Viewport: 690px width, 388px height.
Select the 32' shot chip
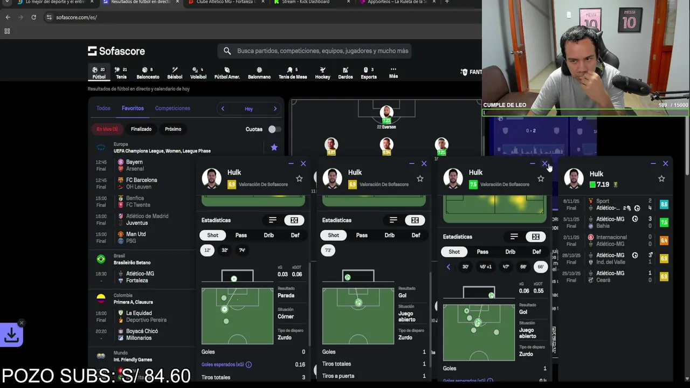tap(225, 250)
